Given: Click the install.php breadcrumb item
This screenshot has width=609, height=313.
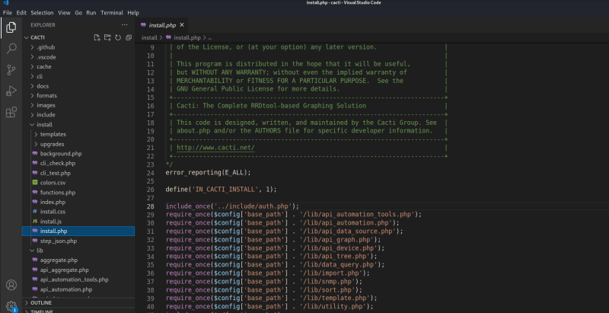Looking at the screenshot, I should point(187,37).
